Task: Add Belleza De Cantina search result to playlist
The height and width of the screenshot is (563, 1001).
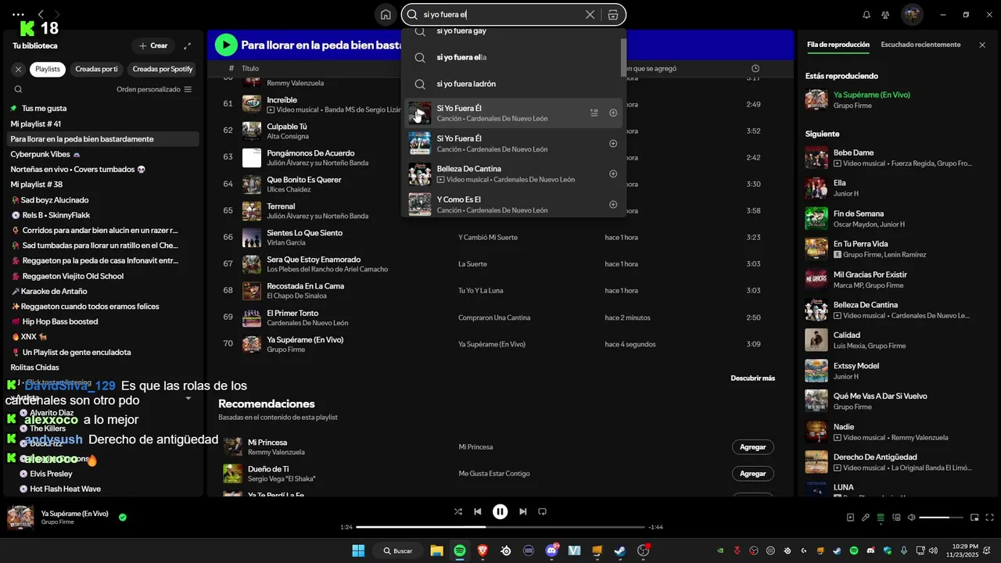Action: pyautogui.click(x=613, y=174)
